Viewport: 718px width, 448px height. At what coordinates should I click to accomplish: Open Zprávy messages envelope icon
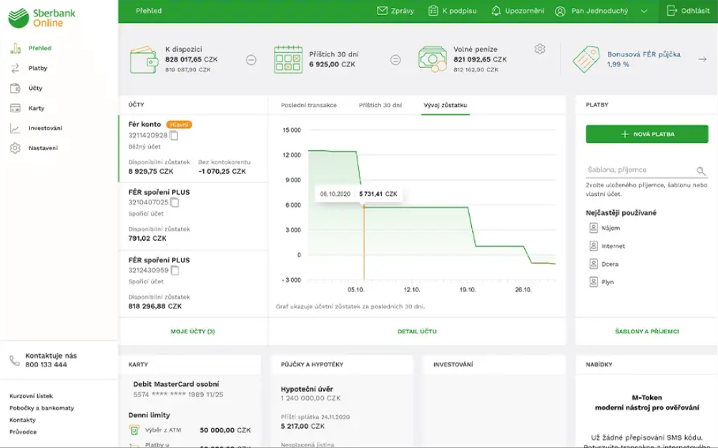(x=383, y=11)
